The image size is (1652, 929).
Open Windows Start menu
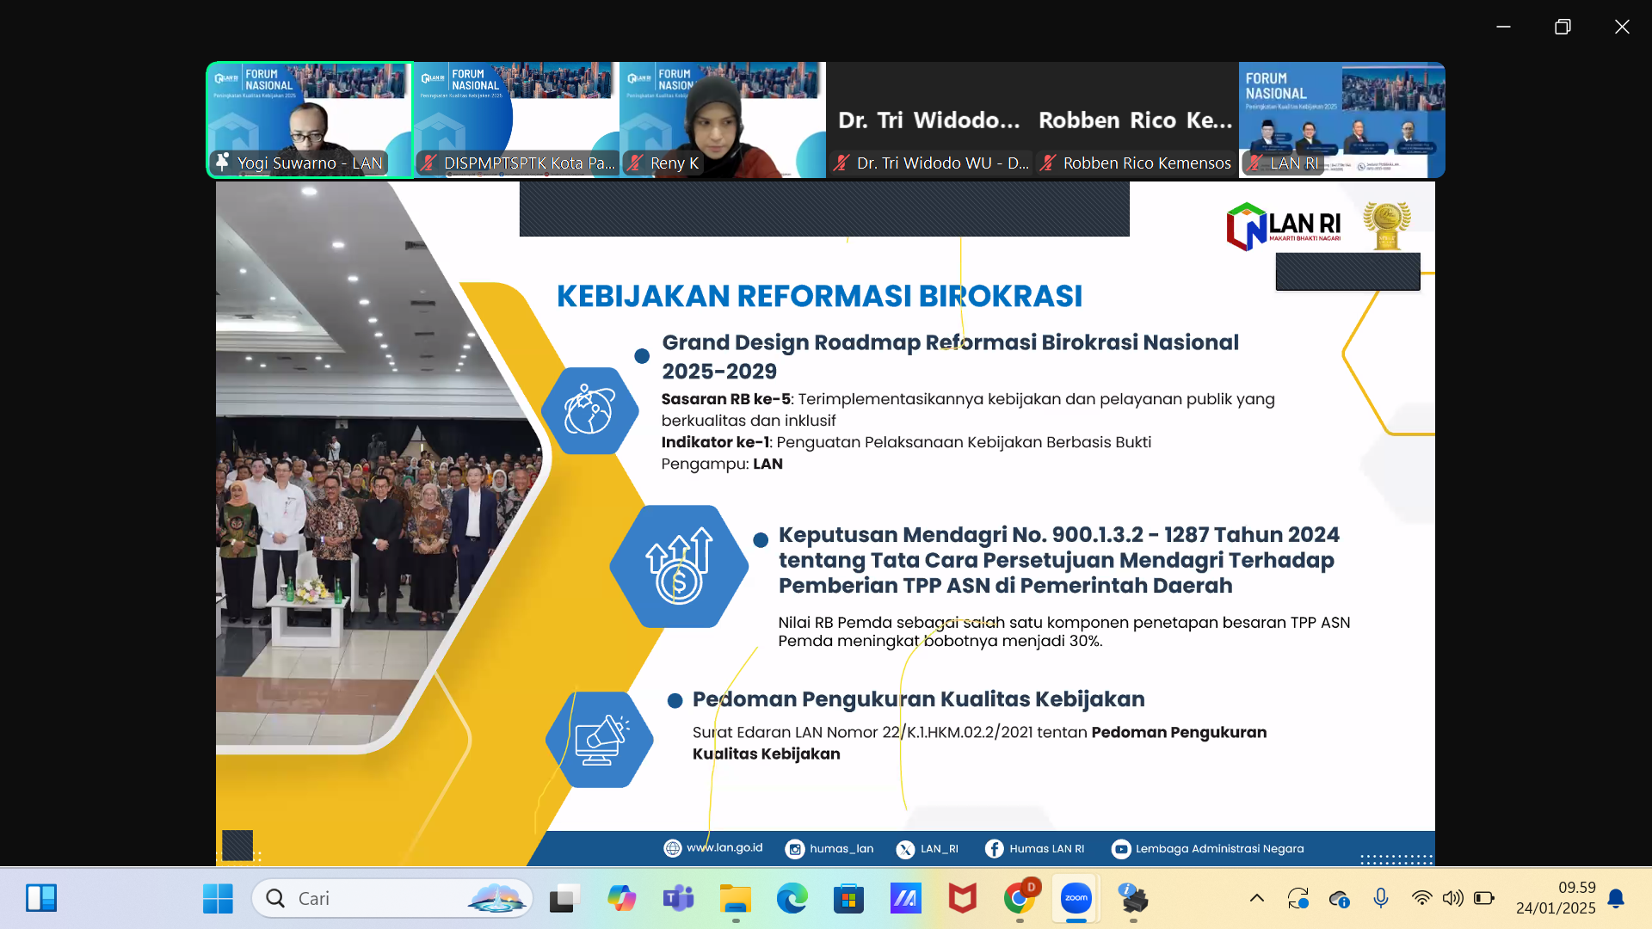coord(218,898)
